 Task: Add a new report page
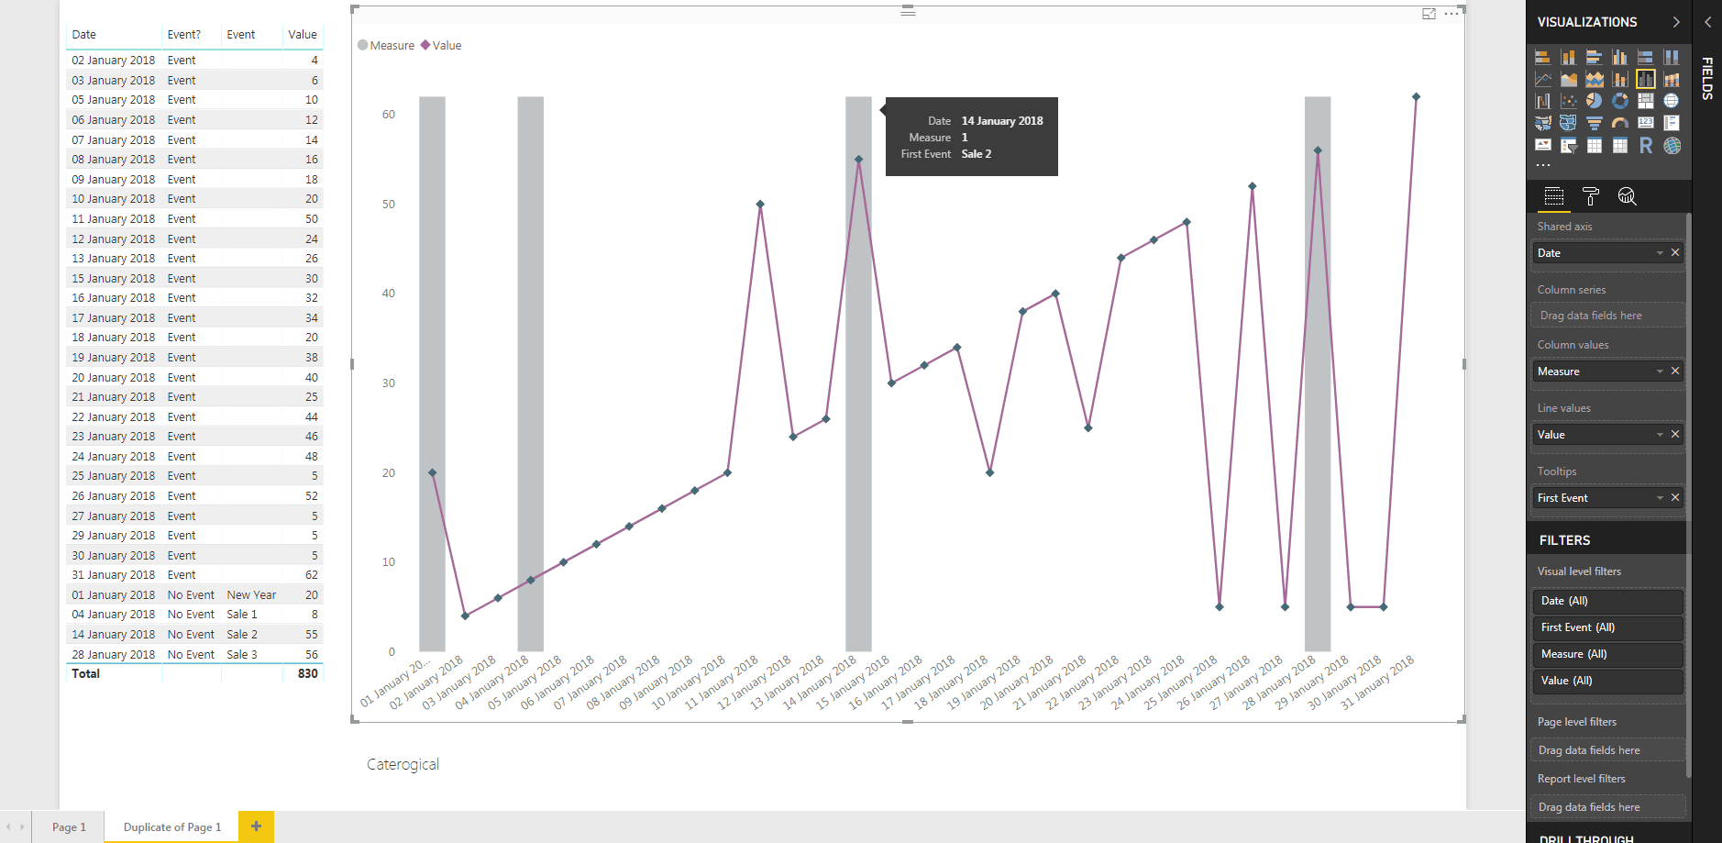point(256,826)
